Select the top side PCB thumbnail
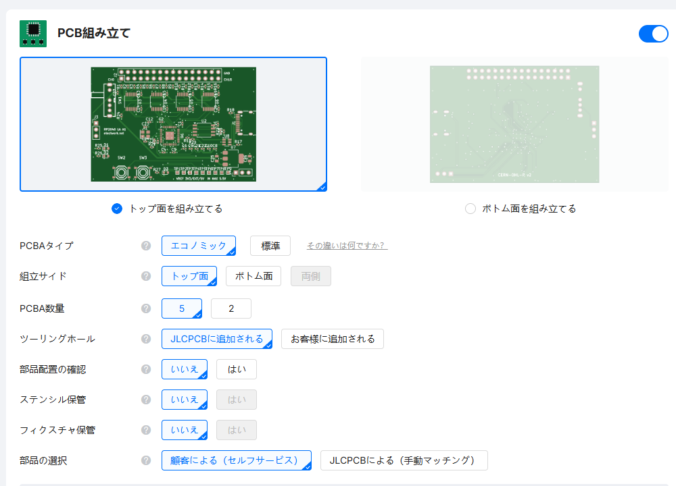 tap(173, 124)
